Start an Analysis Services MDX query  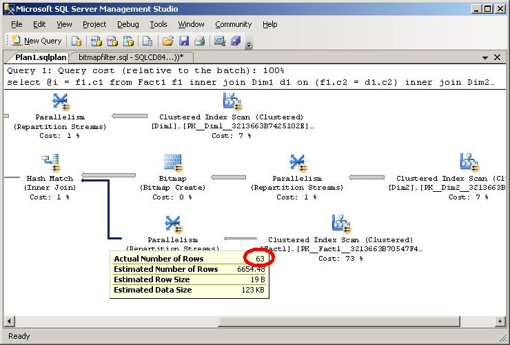96,41
